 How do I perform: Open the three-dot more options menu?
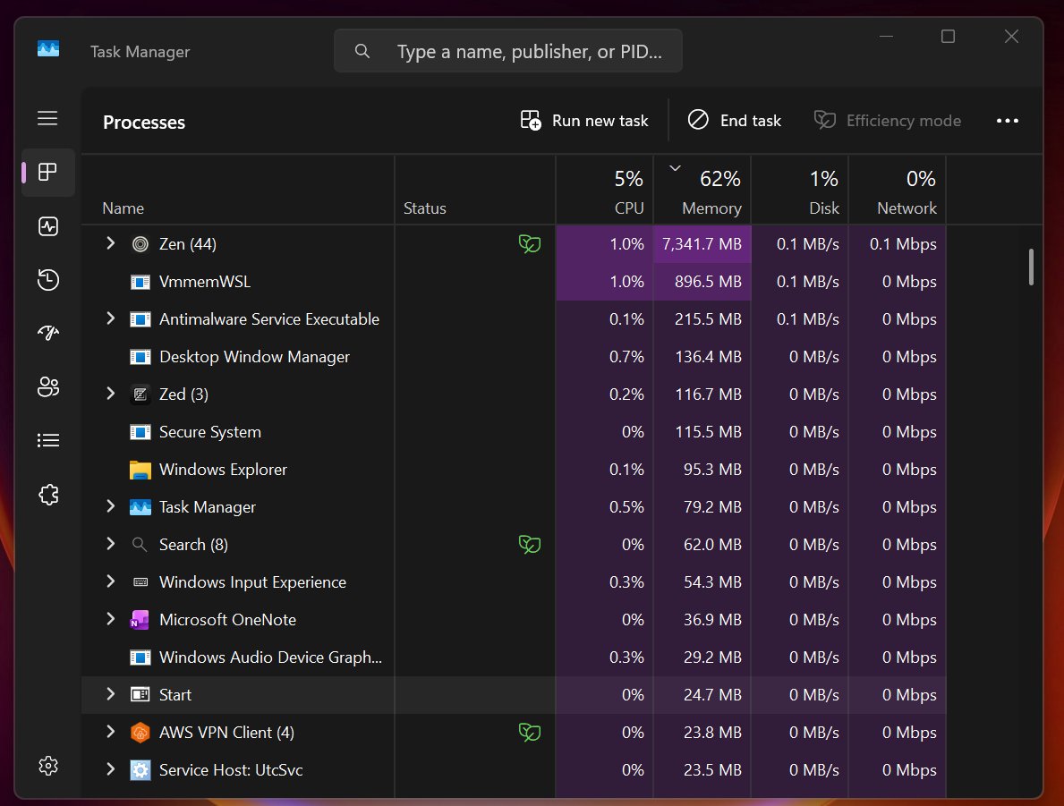1007,121
